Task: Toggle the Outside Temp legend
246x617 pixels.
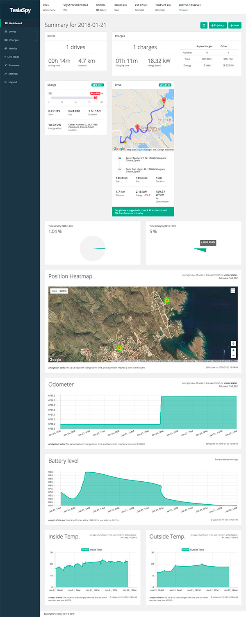Action: (192, 549)
